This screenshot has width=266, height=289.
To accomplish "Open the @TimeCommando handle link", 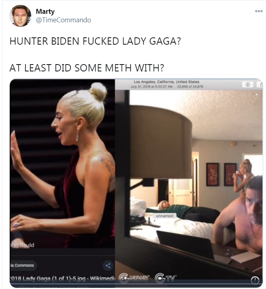I will 63,20.
